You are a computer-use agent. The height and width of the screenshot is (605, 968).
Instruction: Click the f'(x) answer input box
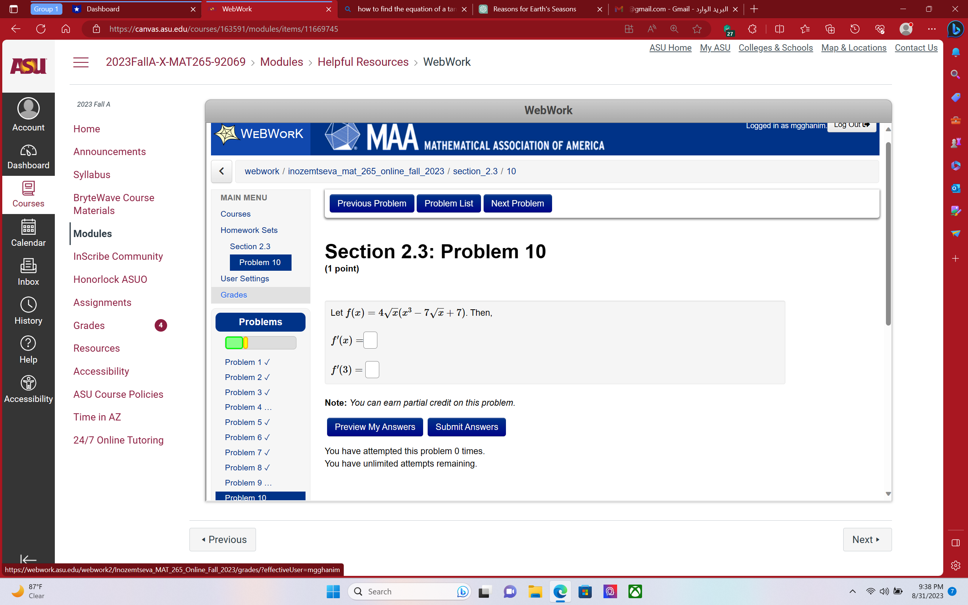[x=370, y=341]
